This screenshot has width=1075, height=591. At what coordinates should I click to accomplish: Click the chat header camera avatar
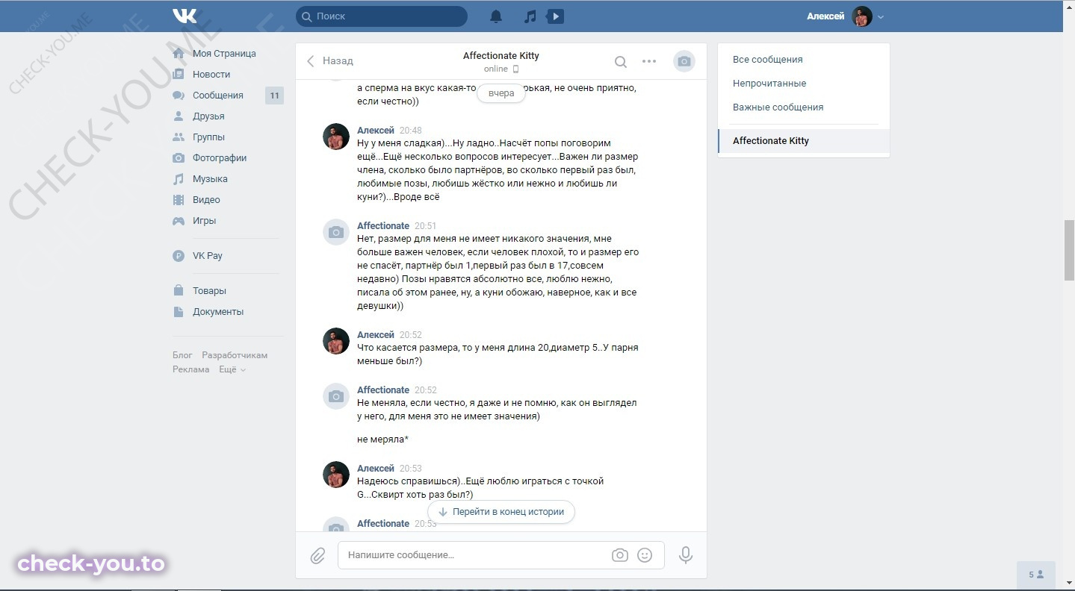pyautogui.click(x=684, y=62)
